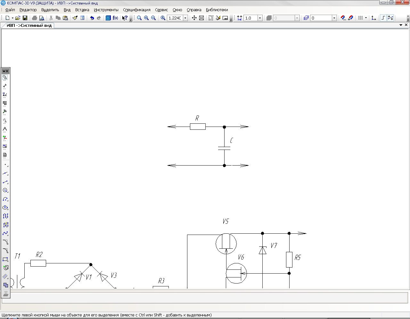The width and height of the screenshot is (410, 319).
Task: Select the Zoom in magnifier tool
Action: pyautogui.click(x=146, y=18)
